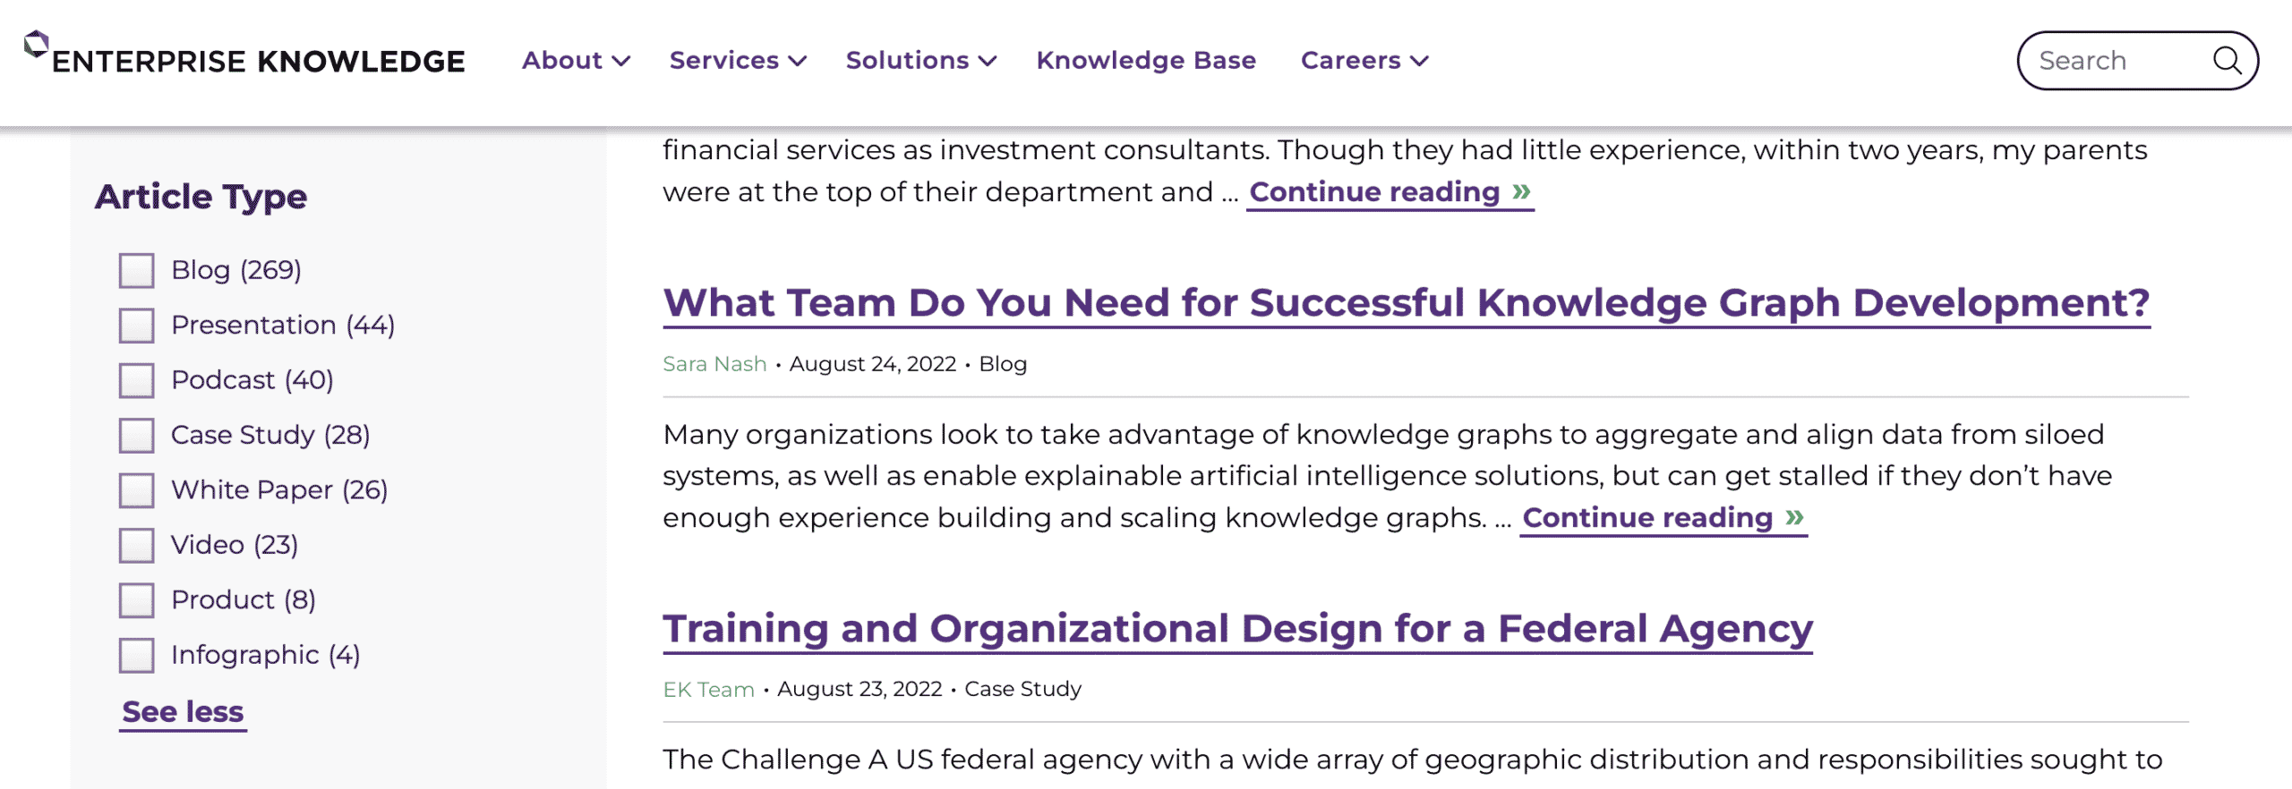Check the Video filter box

(x=136, y=546)
